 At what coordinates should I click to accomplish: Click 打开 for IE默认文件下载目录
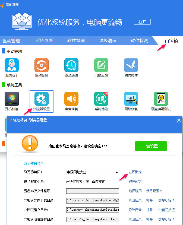[x=149, y=200]
